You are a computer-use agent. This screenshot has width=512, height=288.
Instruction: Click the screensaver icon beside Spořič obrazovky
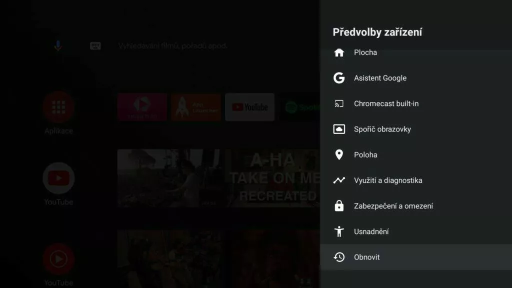point(339,129)
